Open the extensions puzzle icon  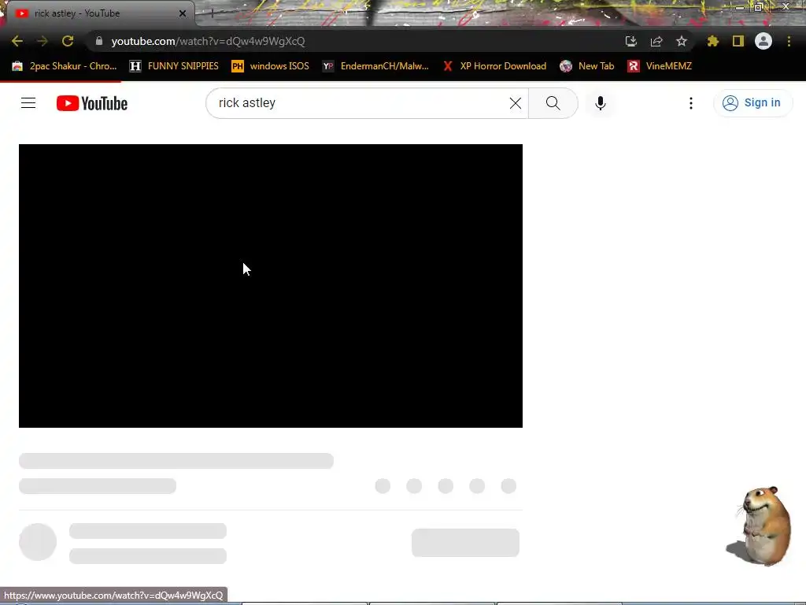click(713, 41)
